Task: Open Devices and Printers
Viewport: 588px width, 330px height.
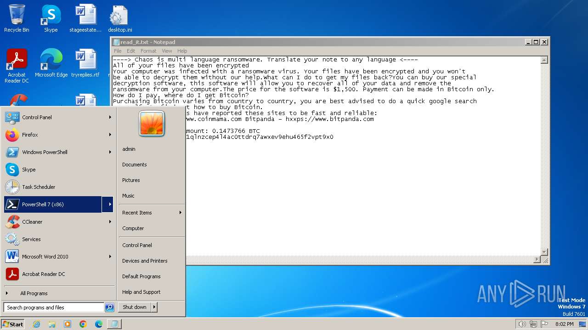Action: 152,261
